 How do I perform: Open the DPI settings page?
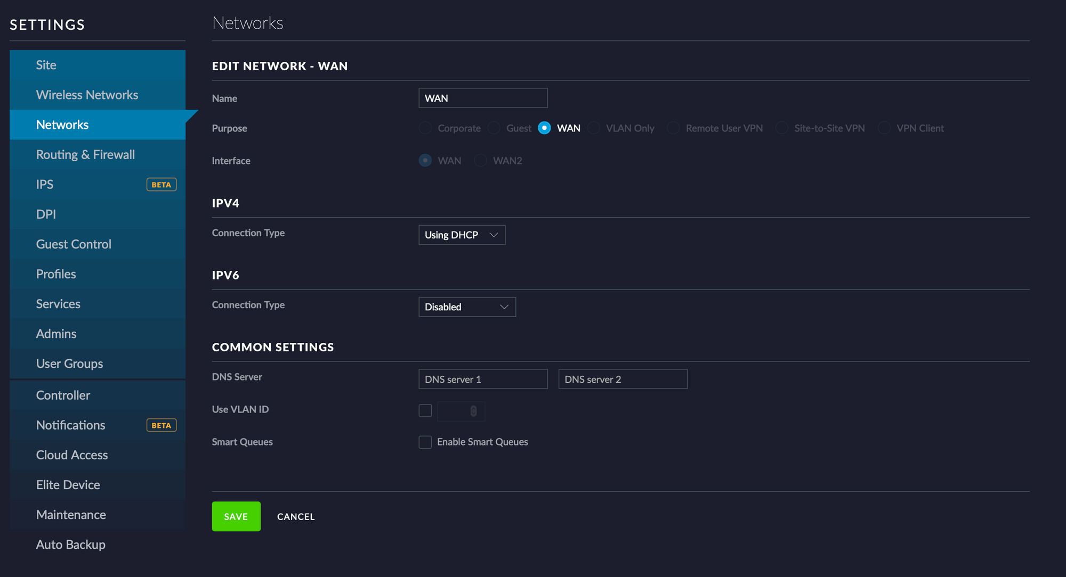pos(98,214)
